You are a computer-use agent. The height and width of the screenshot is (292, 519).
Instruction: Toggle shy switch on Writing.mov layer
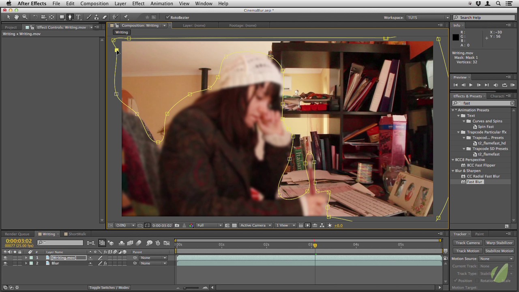coord(90,258)
